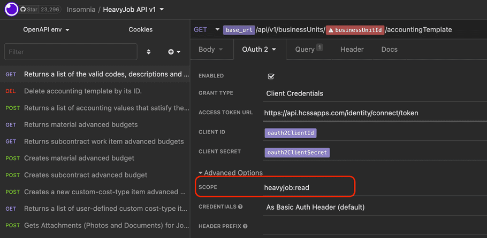Switch to the Header tab
Screen dimensions: 487x238
coord(352,49)
